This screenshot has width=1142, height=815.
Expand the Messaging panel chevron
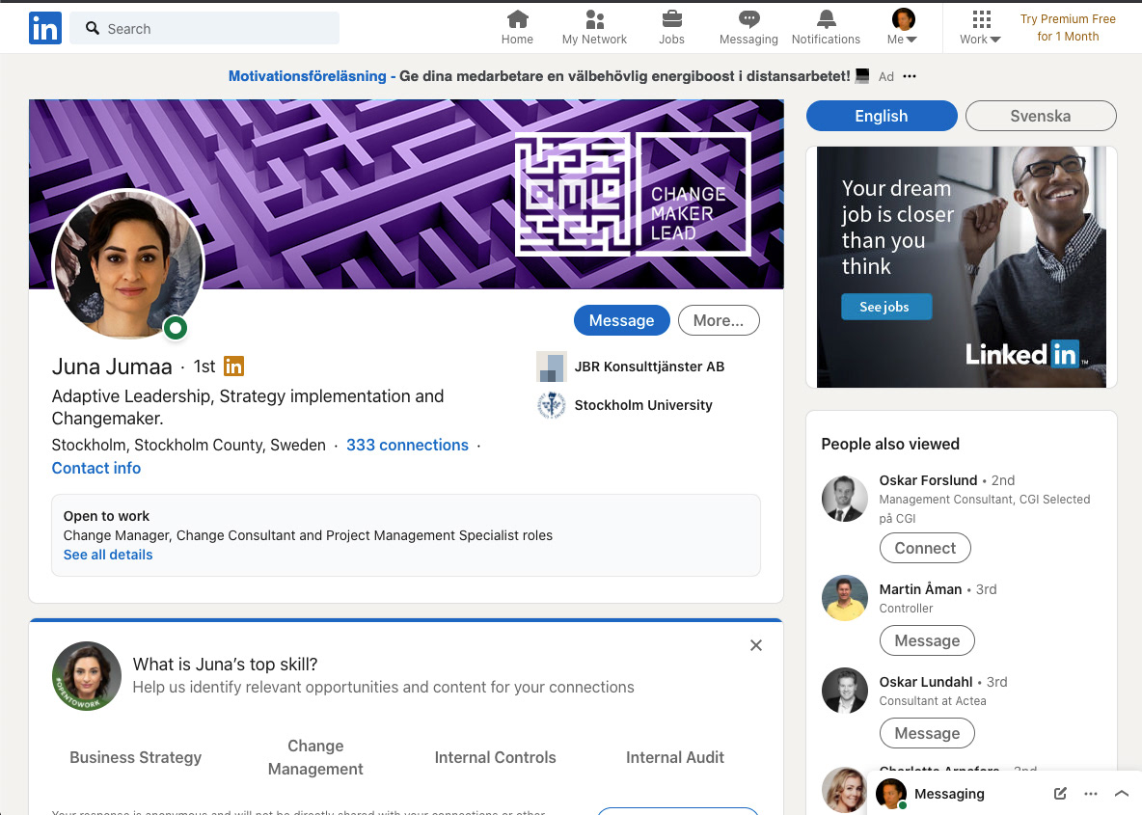[1122, 793]
